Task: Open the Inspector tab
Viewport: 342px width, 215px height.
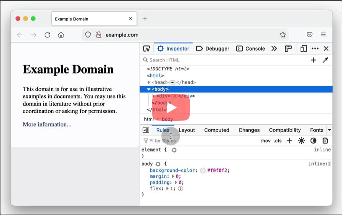Action: 173,49
